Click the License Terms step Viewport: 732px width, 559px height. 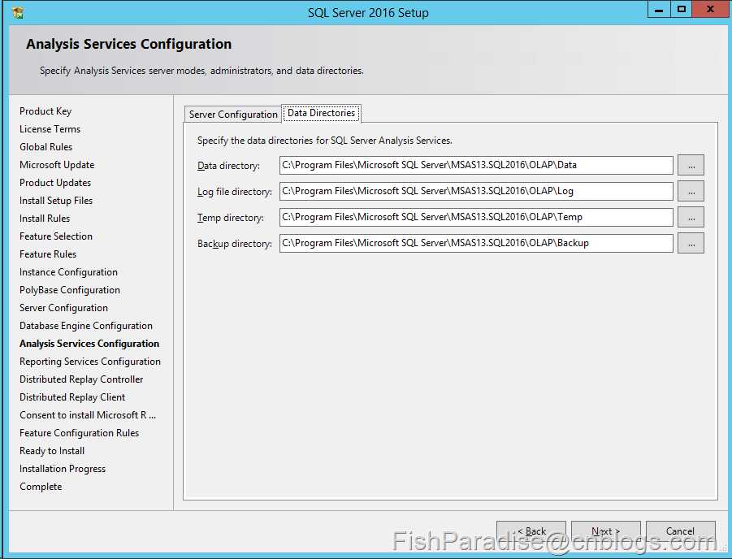(x=50, y=129)
